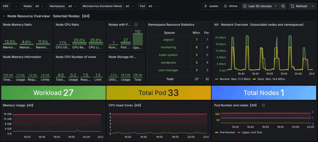Open the Pod All dropdown
Viewport: 318px width, 142px height.
tap(153, 6)
